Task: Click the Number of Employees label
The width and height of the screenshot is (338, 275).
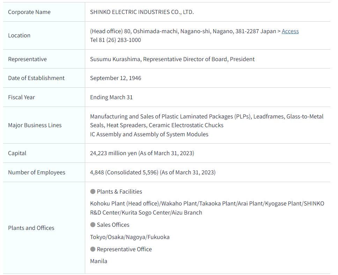Action: coord(37,172)
